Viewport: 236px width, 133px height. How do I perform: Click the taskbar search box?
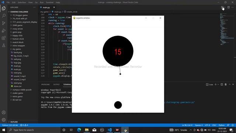(34, 130)
